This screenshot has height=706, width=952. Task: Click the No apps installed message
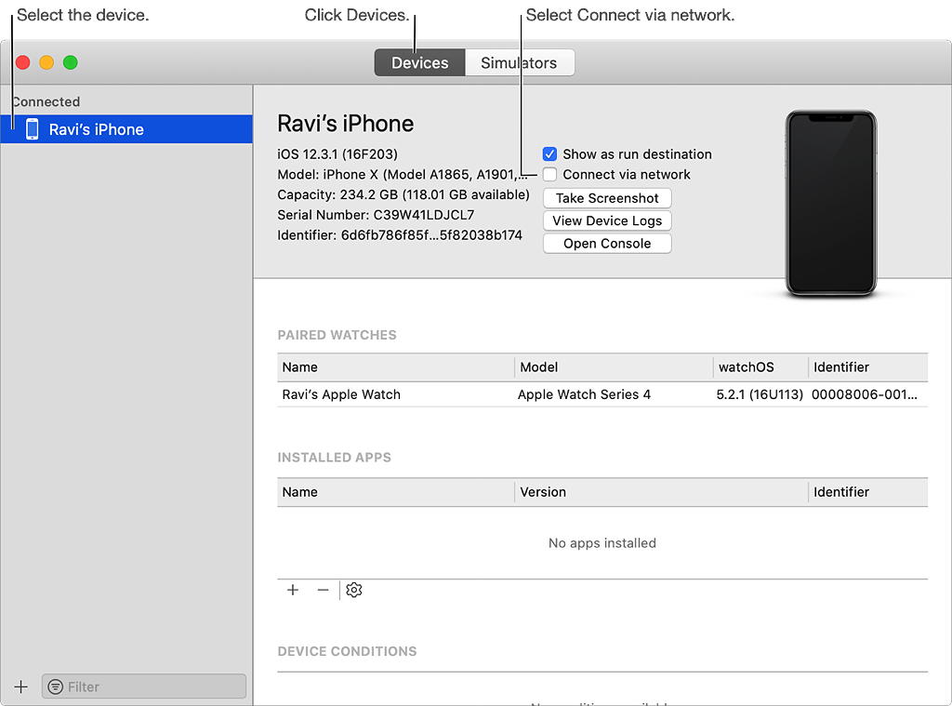pyautogui.click(x=602, y=543)
